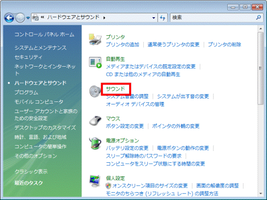Click the mouse category icon

tap(95, 121)
